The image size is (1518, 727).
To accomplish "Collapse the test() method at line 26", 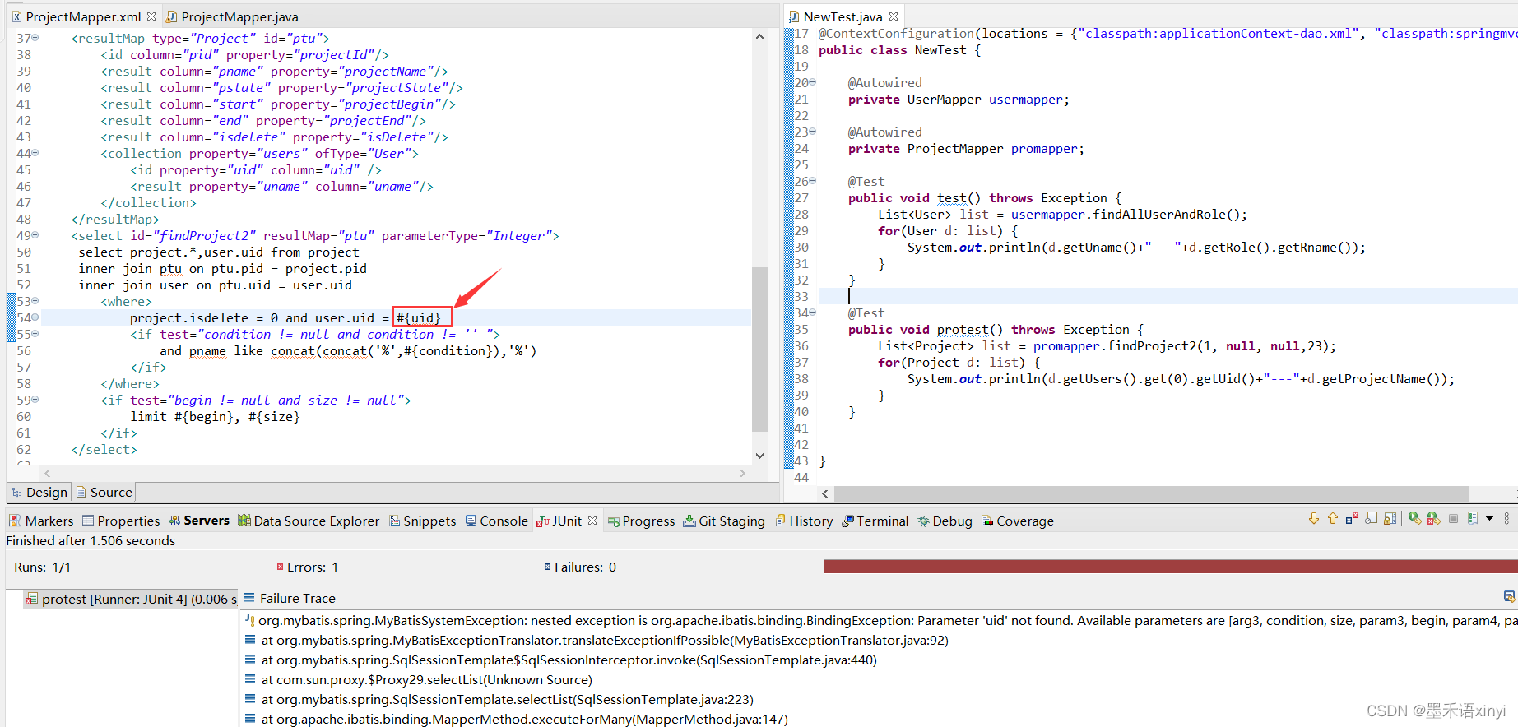I will (813, 181).
